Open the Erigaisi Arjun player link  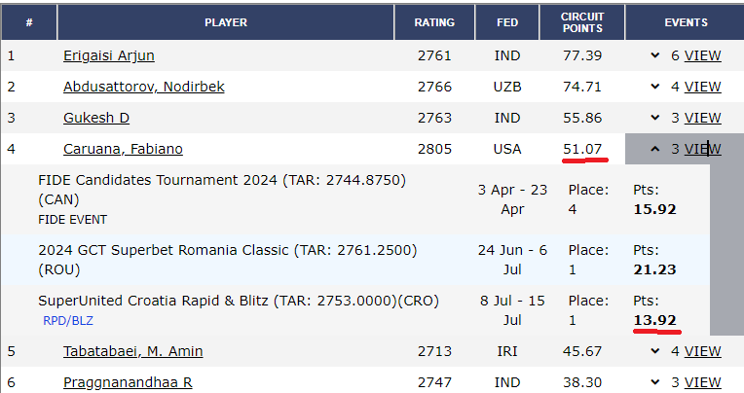point(108,55)
